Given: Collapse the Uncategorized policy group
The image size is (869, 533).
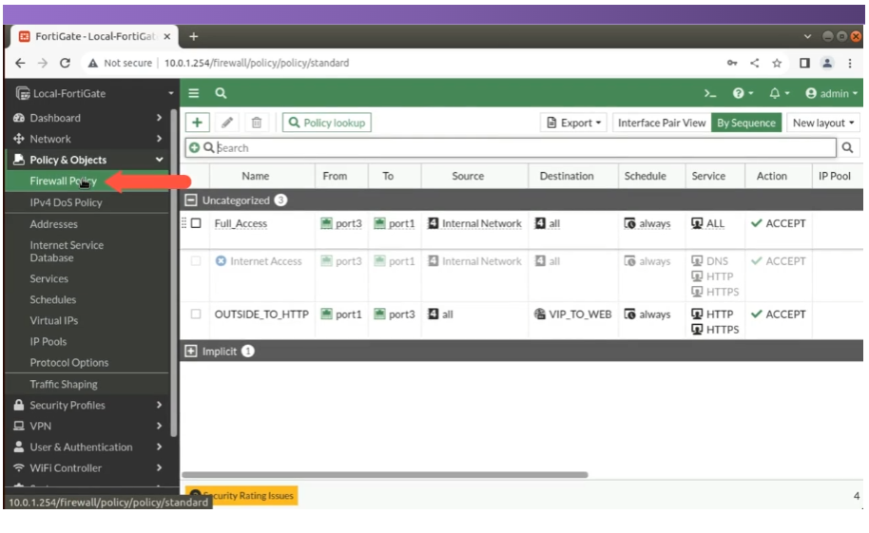Looking at the screenshot, I should (x=191, y=200).
